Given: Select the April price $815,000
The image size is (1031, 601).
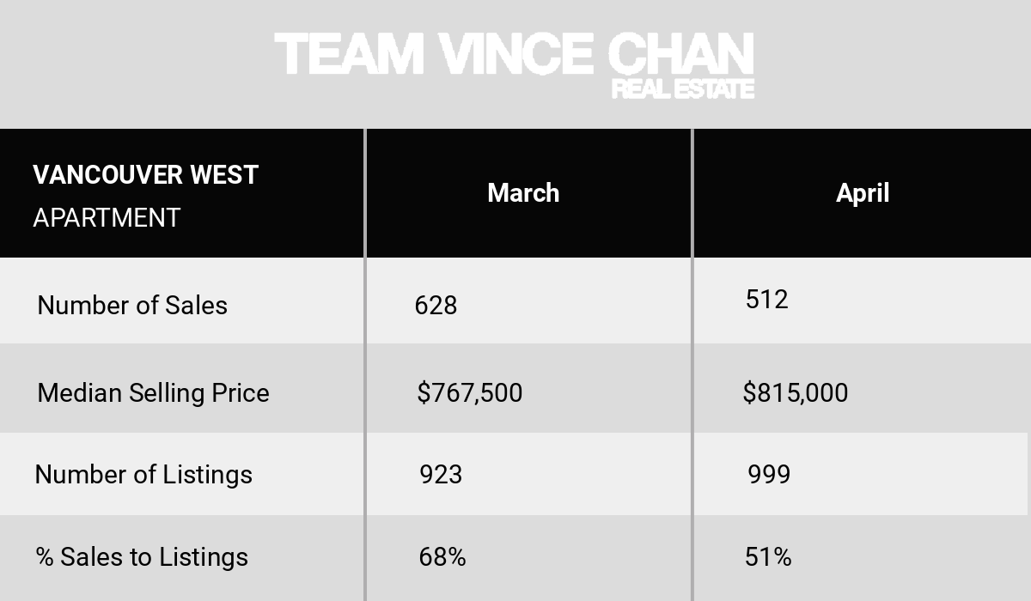Looking at the screenshot, I should click(x=796, y=393).
